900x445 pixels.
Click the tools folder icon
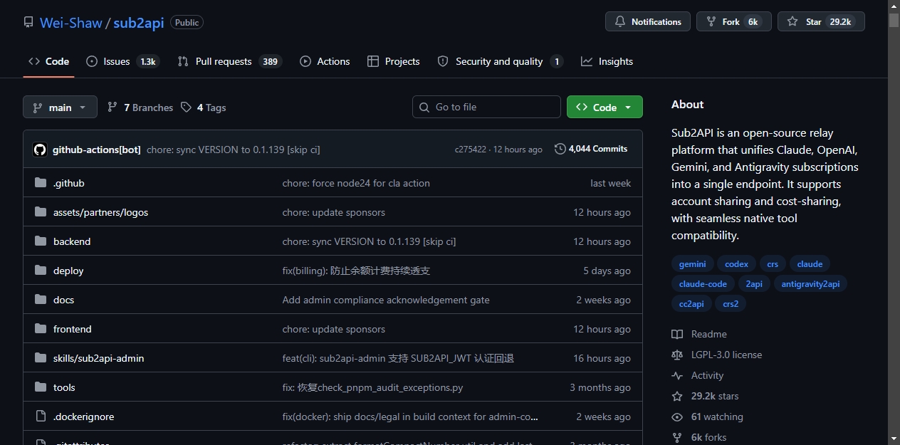[41, 387]
